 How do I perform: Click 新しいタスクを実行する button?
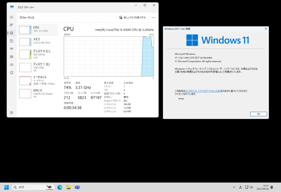pyautogui.click(x=132, y=18)
